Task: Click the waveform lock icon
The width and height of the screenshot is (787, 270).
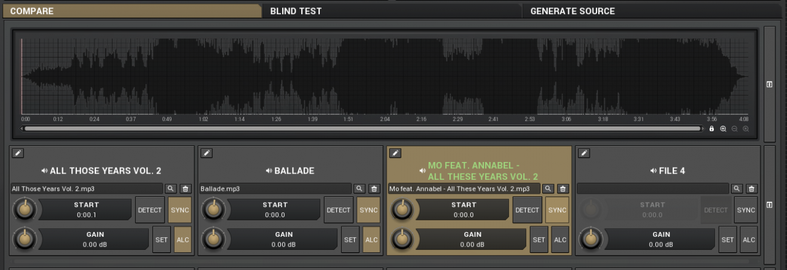Action: pyautogui.click(x=712, y=129)
